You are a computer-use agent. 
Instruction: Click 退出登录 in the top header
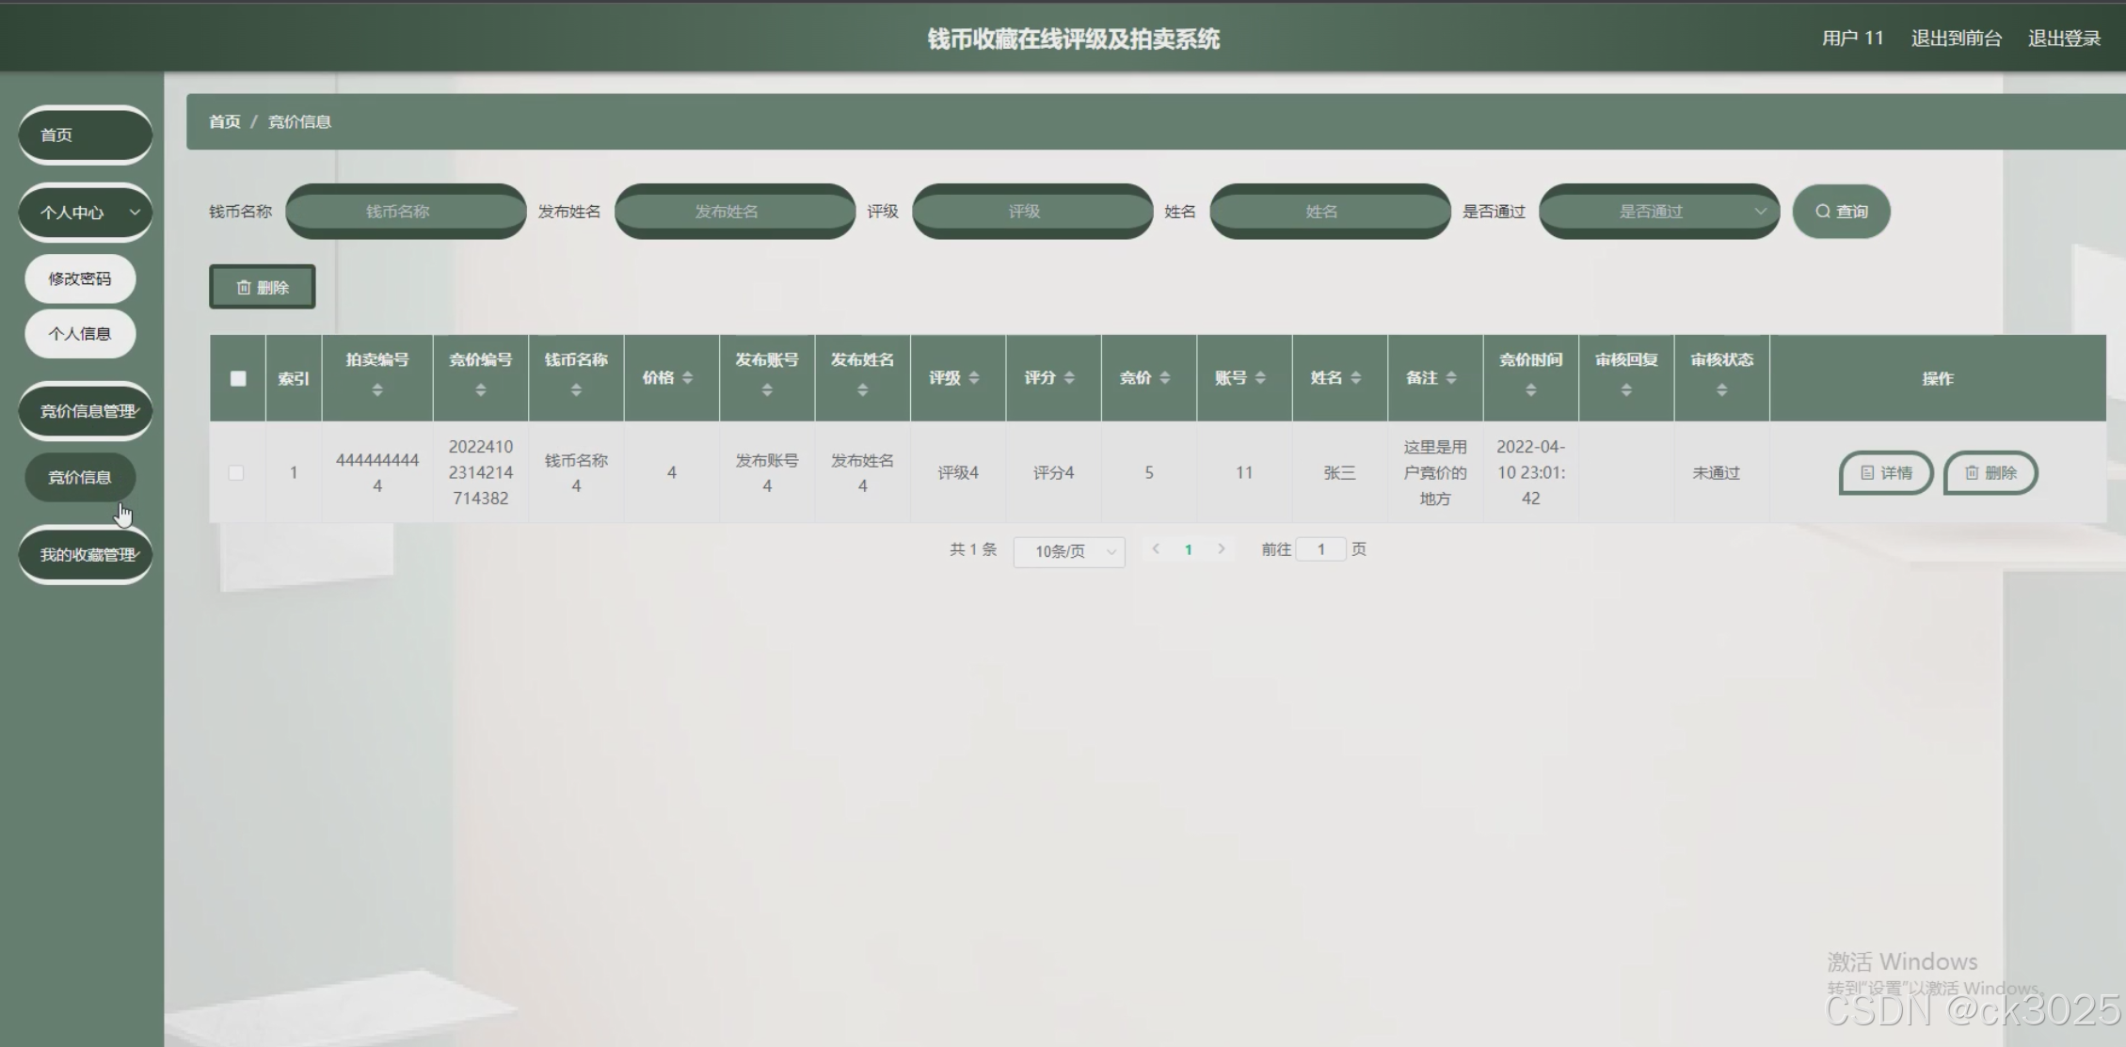[2064, 39]
